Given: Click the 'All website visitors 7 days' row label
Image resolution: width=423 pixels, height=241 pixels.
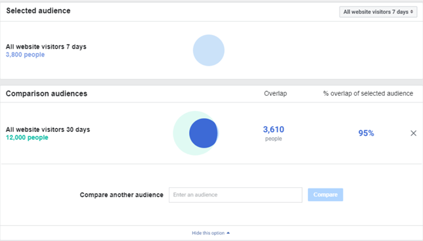Looking at the screenshot, I should pos(46,47).
